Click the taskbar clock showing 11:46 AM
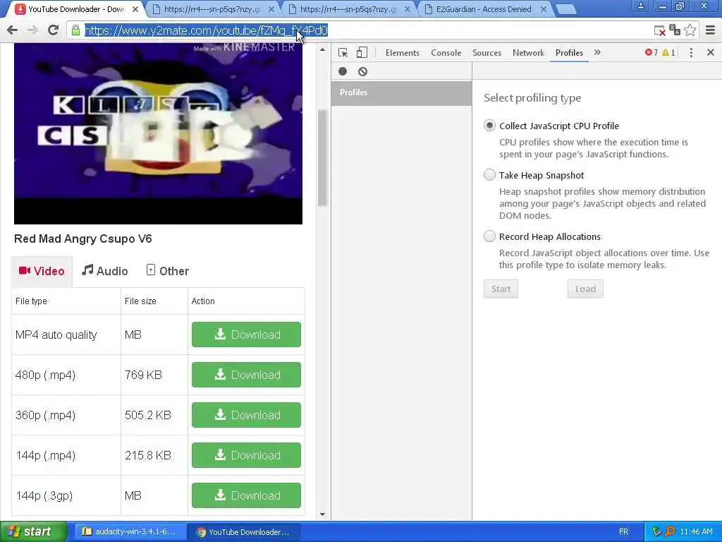Image resolution: width=722 pixels, height=542 pixels. click(696, 531)
